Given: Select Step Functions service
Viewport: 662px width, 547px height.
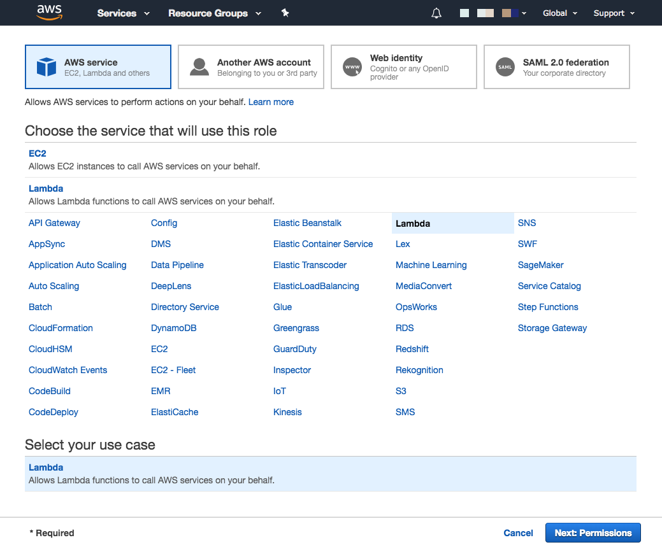Looking at the screenshot, I should 548,307.
